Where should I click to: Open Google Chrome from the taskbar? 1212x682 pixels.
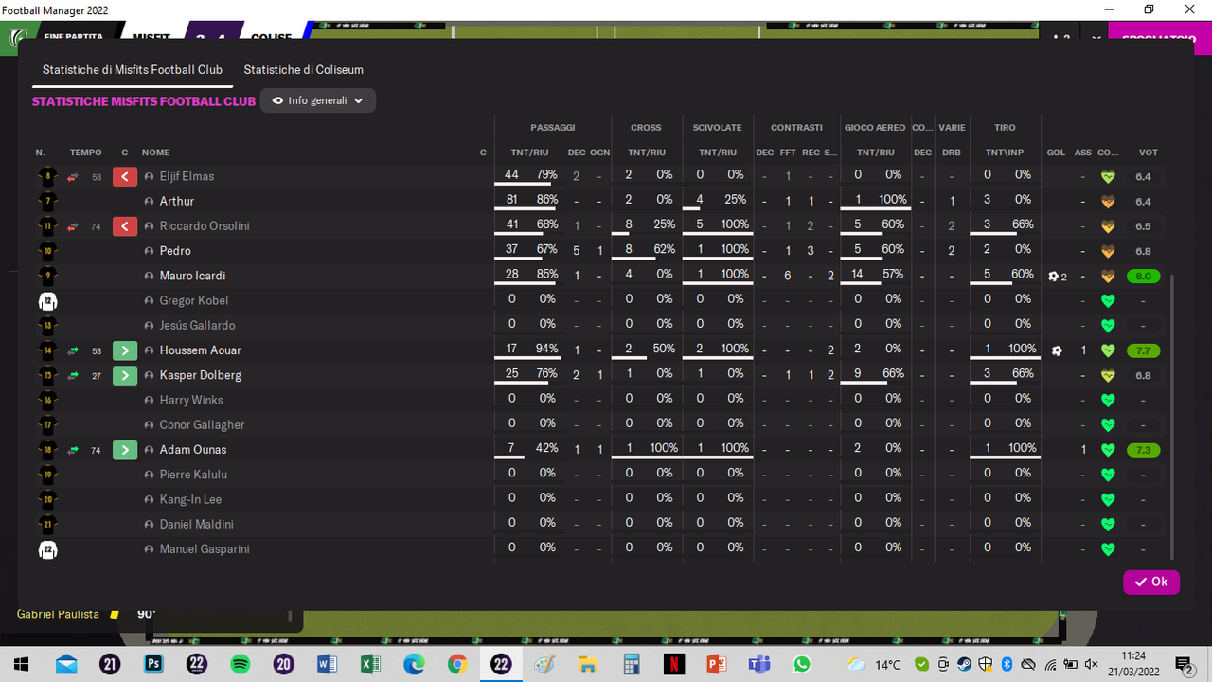pos(457,664)
